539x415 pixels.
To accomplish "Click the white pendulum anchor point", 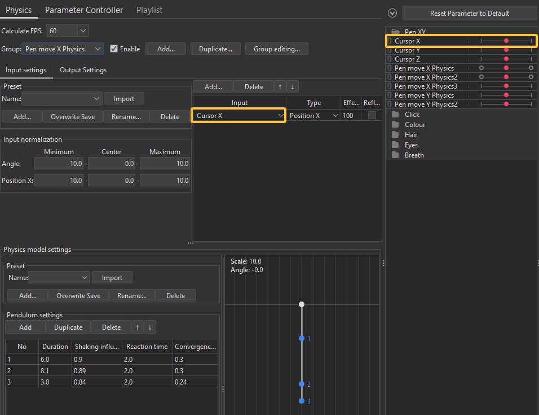I will click(x=302, y=304).
